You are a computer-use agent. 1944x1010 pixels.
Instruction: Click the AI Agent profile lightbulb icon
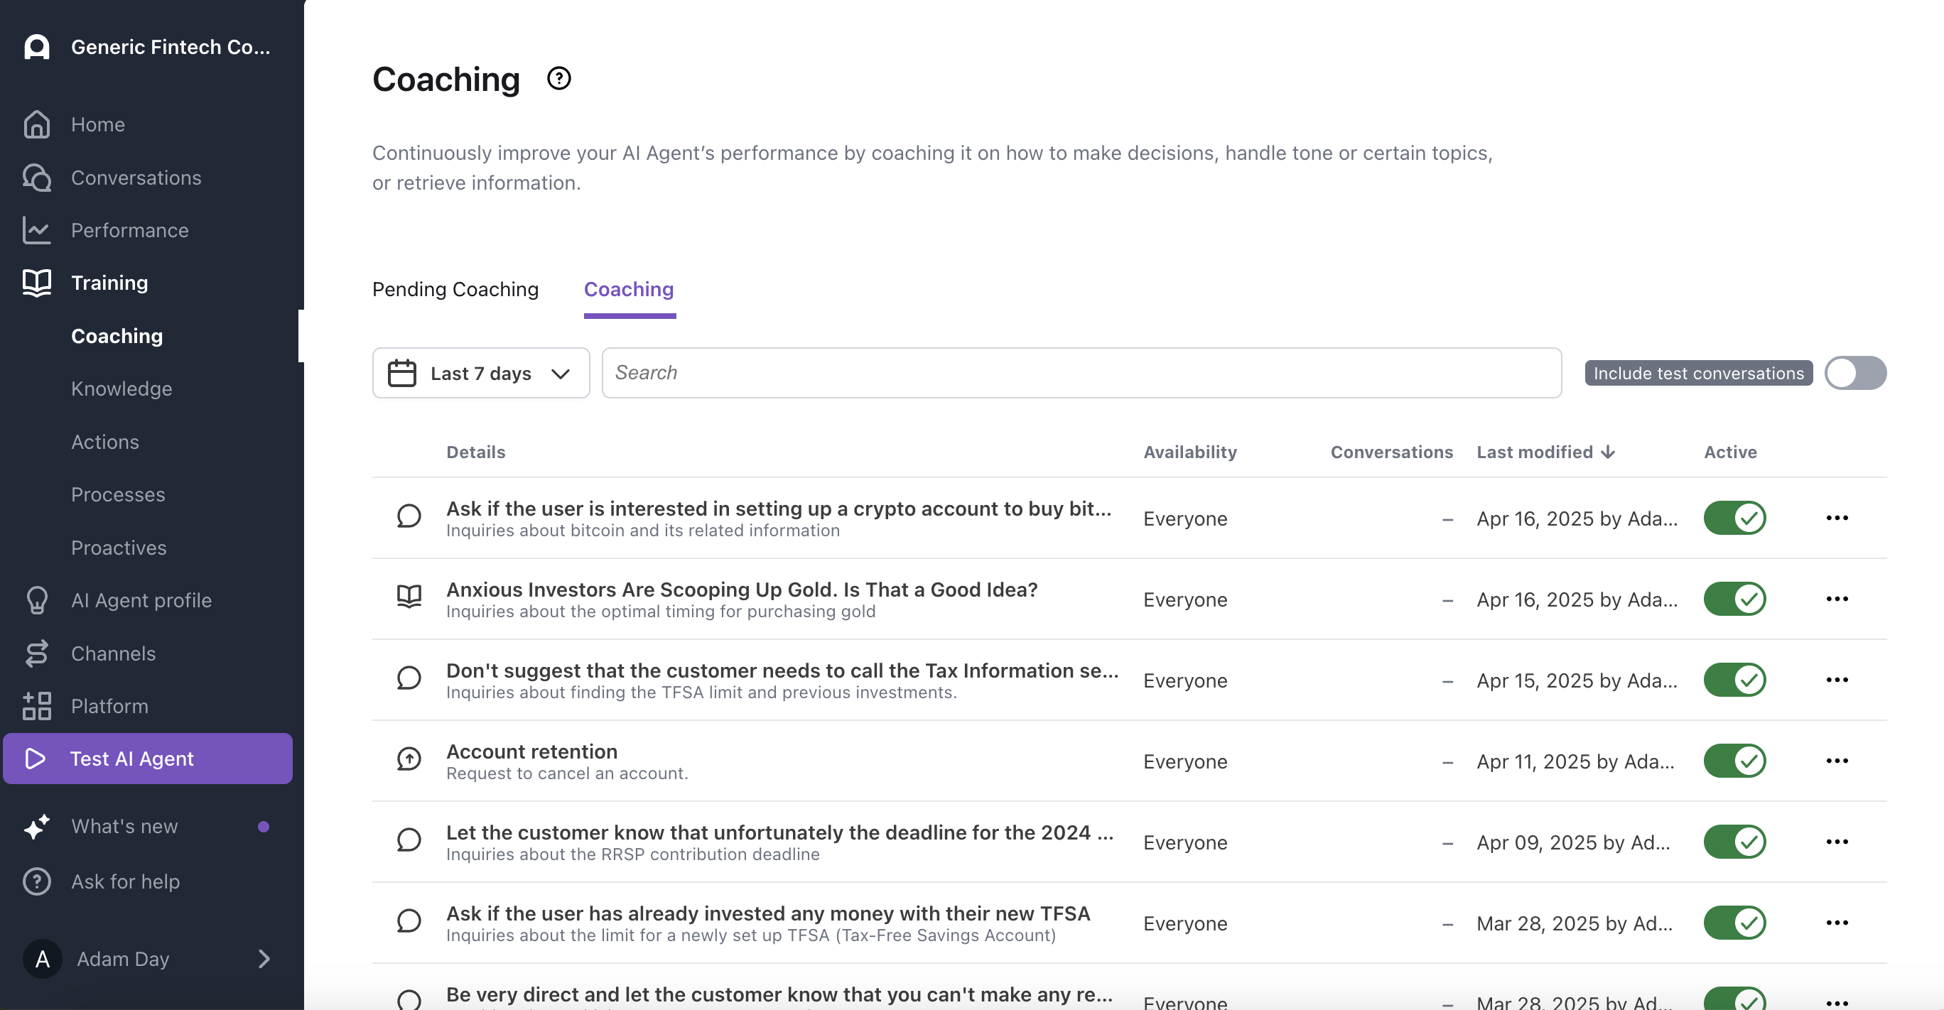coord(36,600)
